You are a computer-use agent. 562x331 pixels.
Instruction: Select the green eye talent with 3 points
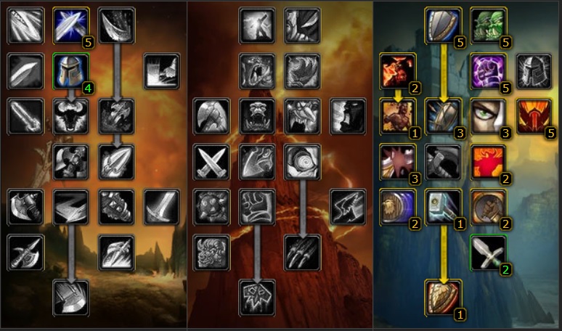(488, 116)
